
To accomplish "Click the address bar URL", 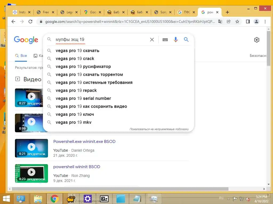I will coord(130,22).
